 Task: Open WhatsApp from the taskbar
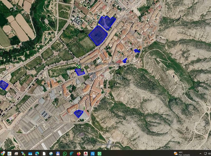click(65, 153)
